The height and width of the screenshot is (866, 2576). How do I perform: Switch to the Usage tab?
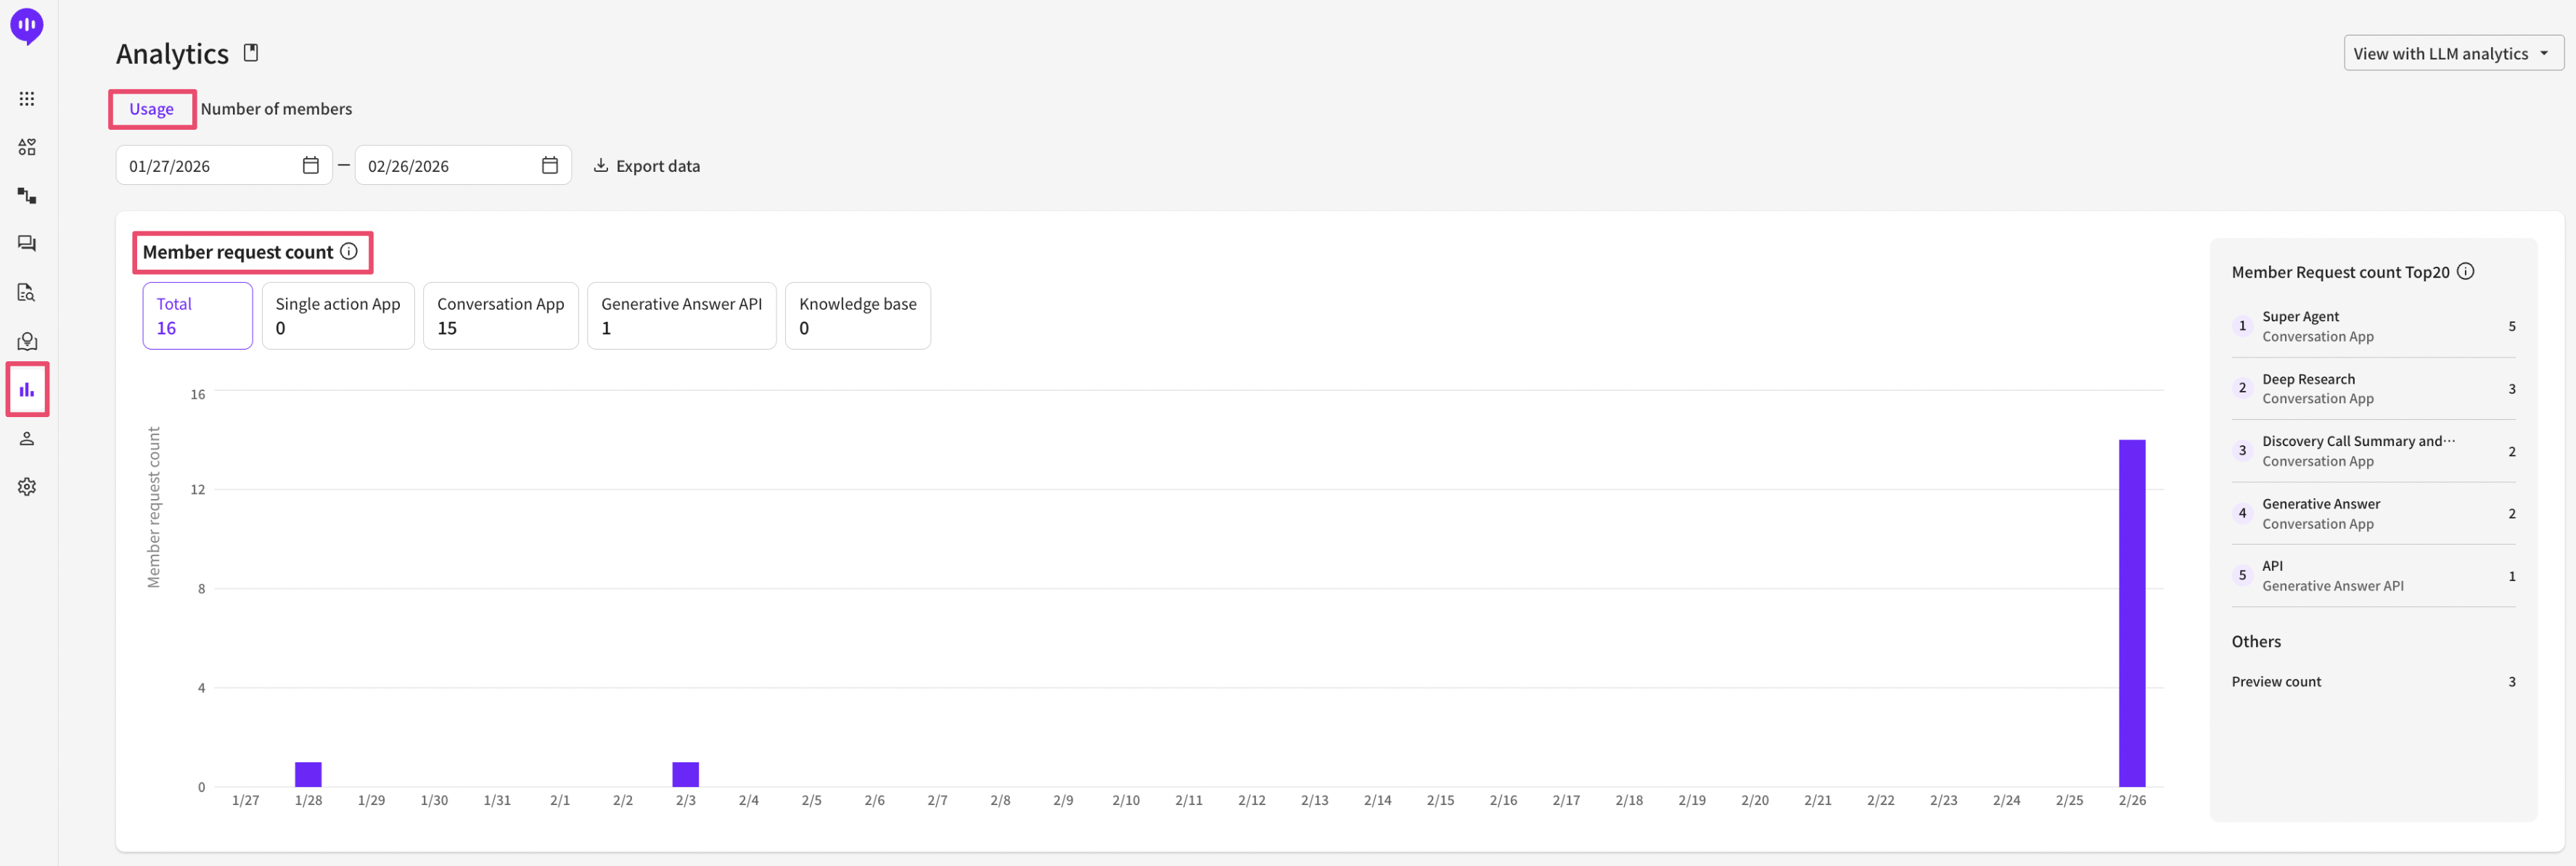(151, 109)
